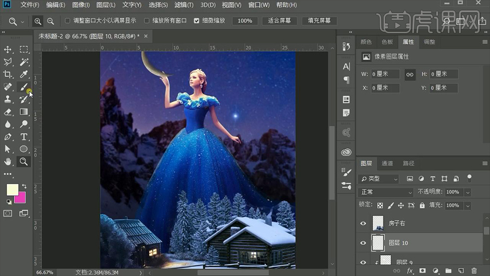The width and height of the screenshot is (490, 276).
Task: Select the Eyedropper tool
Action: click(x=23, y=74)
